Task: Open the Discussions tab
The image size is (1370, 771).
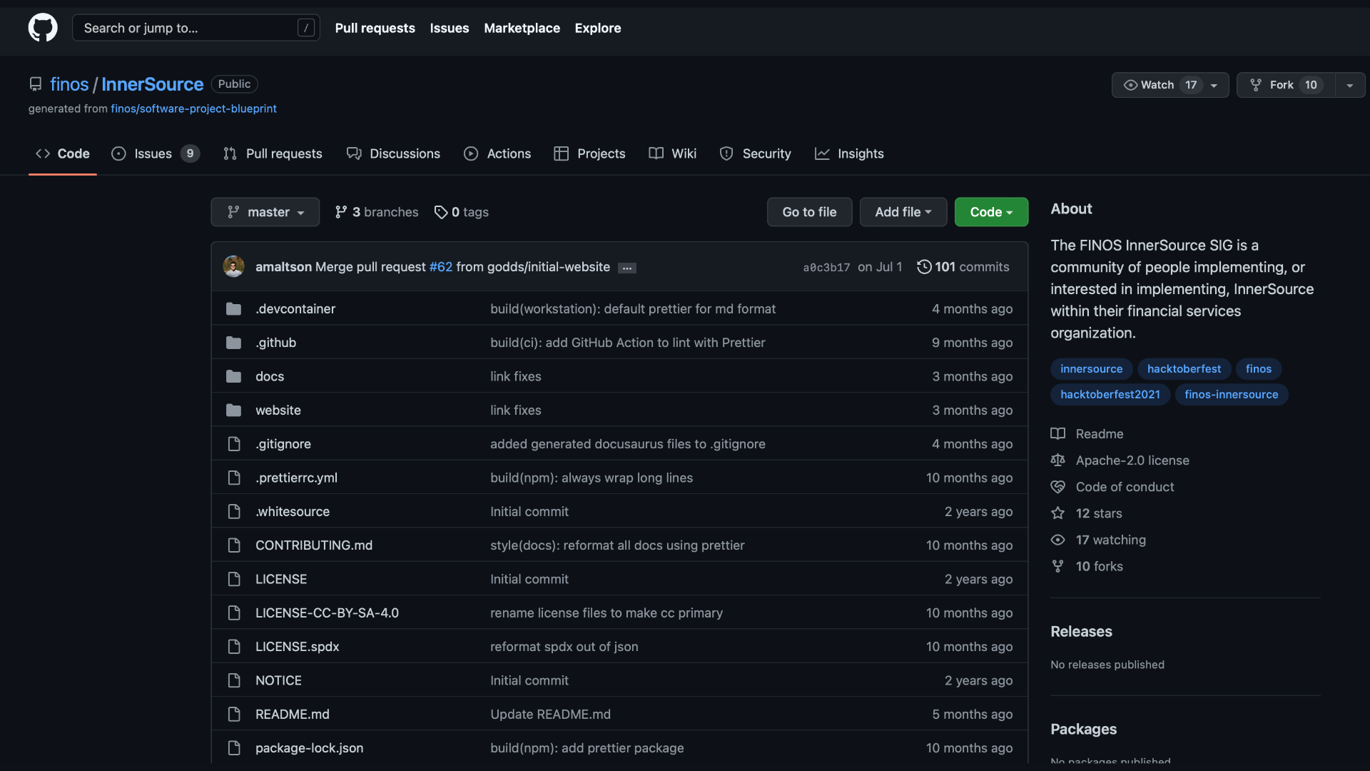Action: pos(393,153)
